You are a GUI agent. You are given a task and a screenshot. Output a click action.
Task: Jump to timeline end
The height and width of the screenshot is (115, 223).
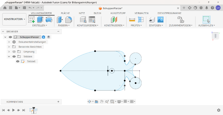(24, 110)
